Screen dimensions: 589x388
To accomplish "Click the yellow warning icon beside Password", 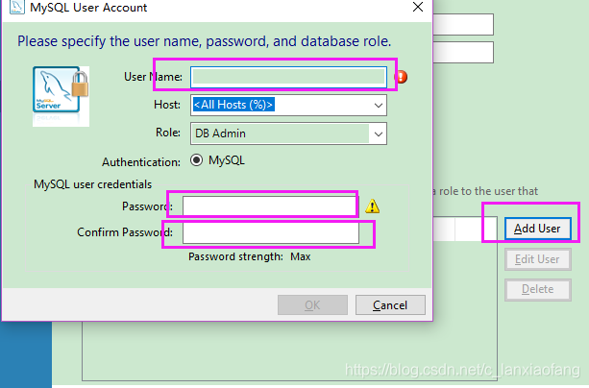I will (373, 206).
